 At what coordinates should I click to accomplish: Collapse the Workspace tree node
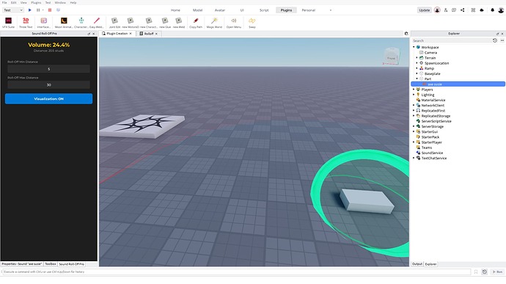414,47
